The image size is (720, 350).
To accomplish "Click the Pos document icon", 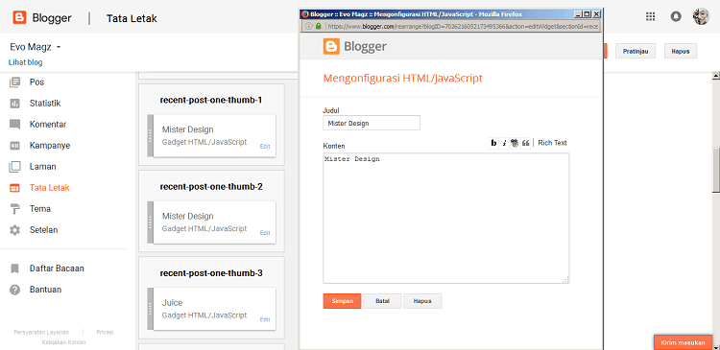I will pyautogui.click(x=15, y=82).
